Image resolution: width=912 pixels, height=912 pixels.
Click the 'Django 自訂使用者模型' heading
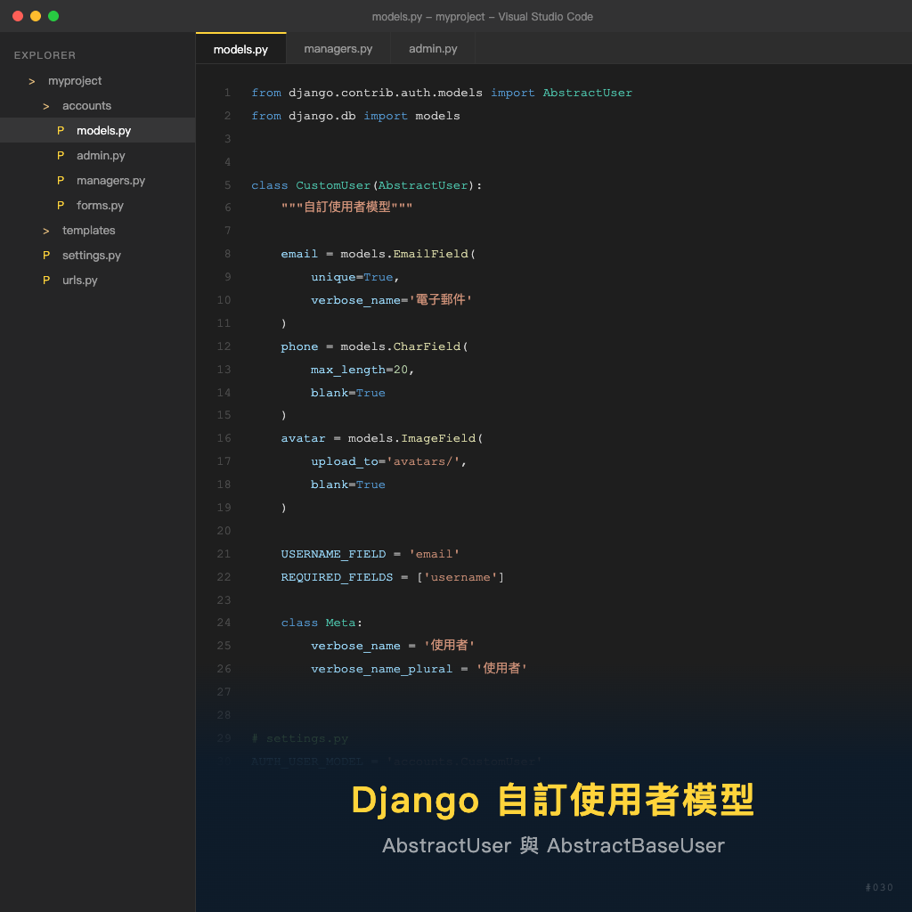click(552, 801)
